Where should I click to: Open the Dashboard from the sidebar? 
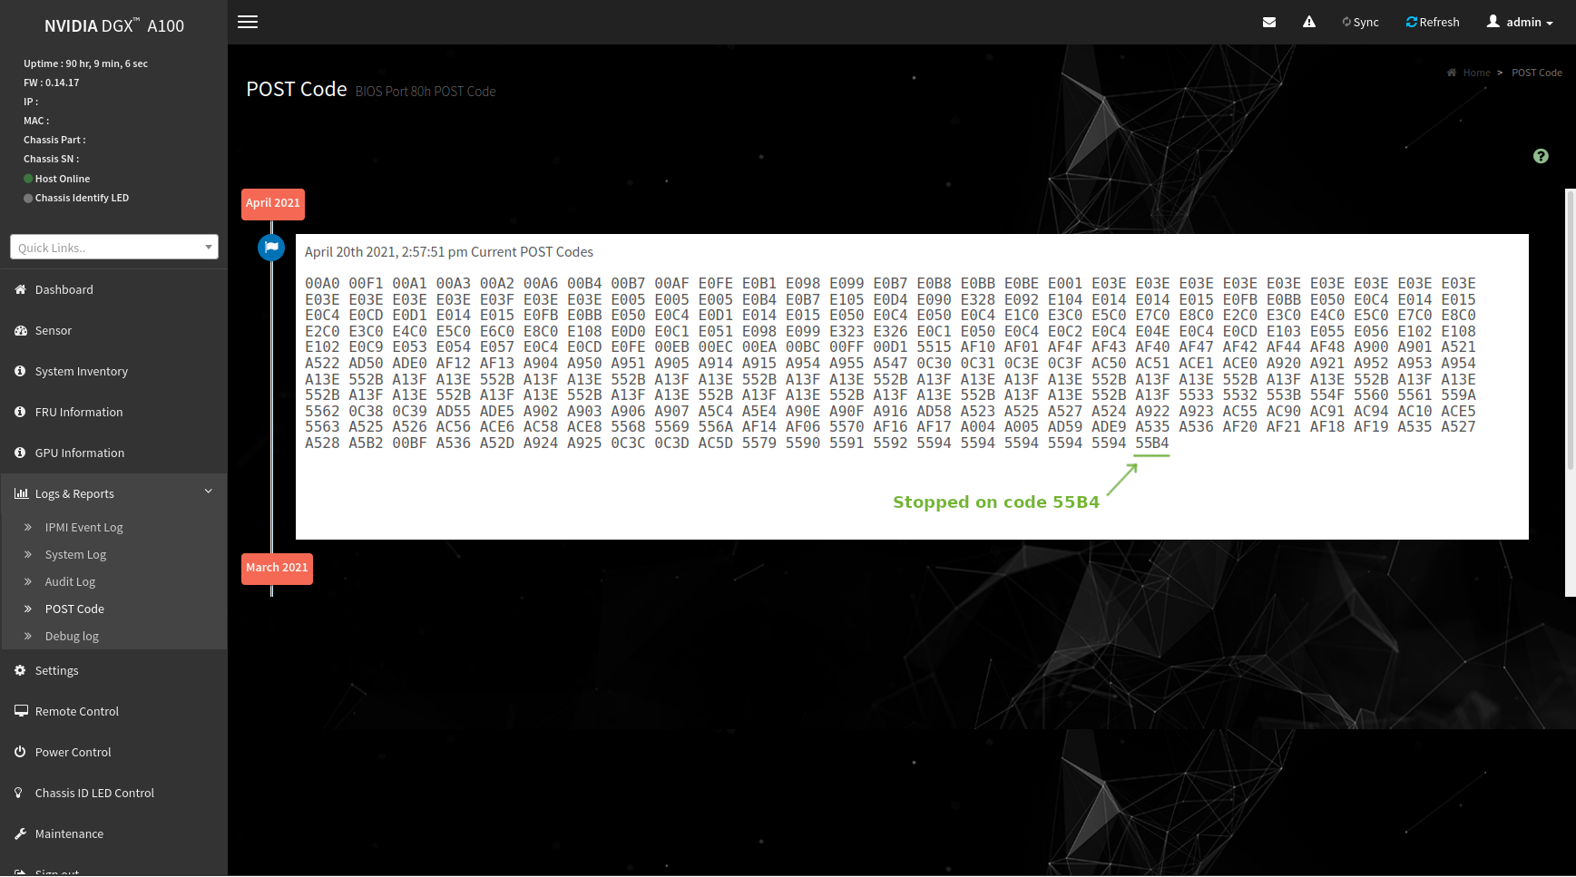64,289
